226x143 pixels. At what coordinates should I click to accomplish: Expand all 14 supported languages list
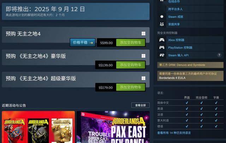174,133
